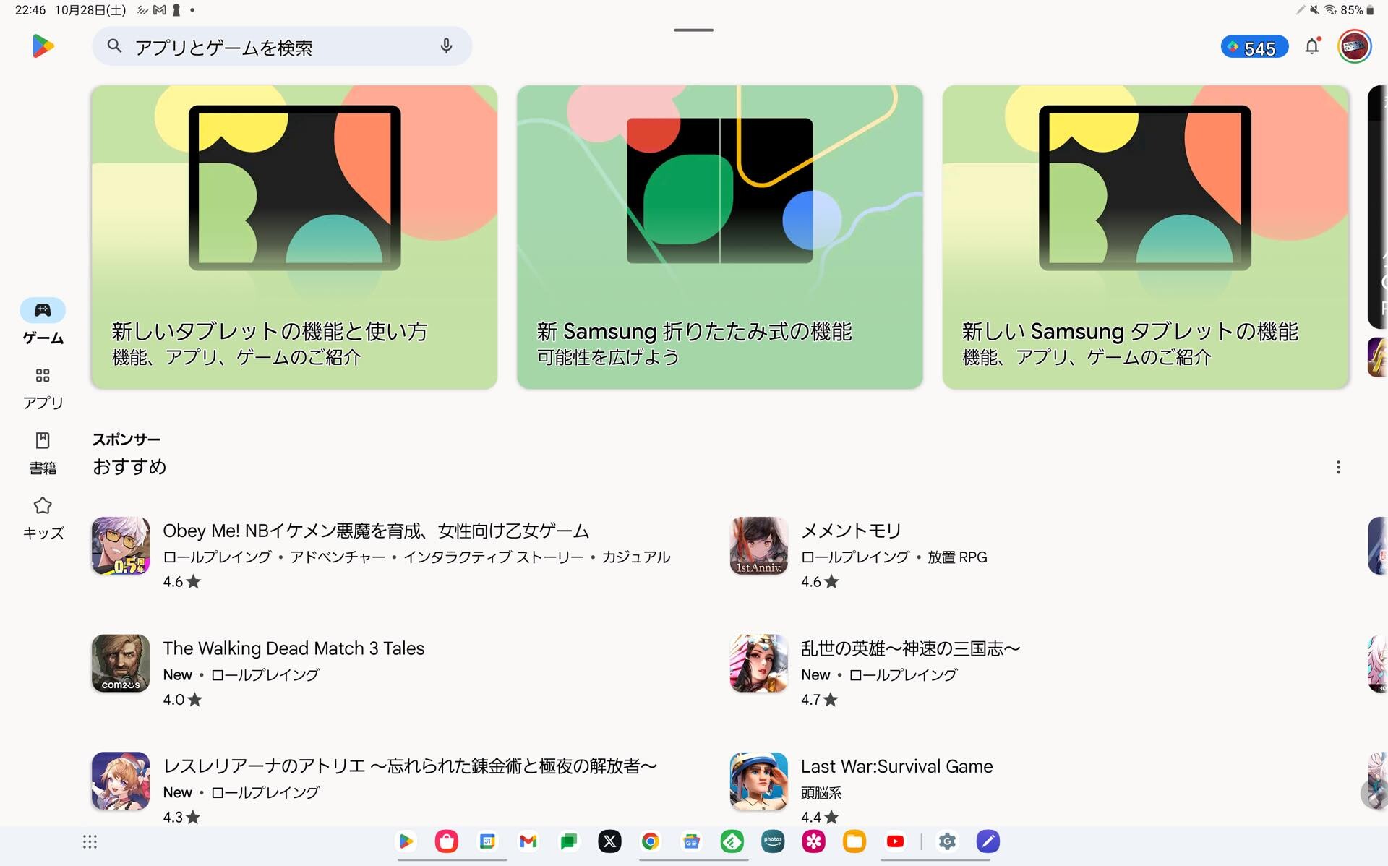The width and height of the screenshot is (1388, 866).
Task: Open the 新しいタブレットの機能と使い方 banner card
Action: [x=294, y=237]
